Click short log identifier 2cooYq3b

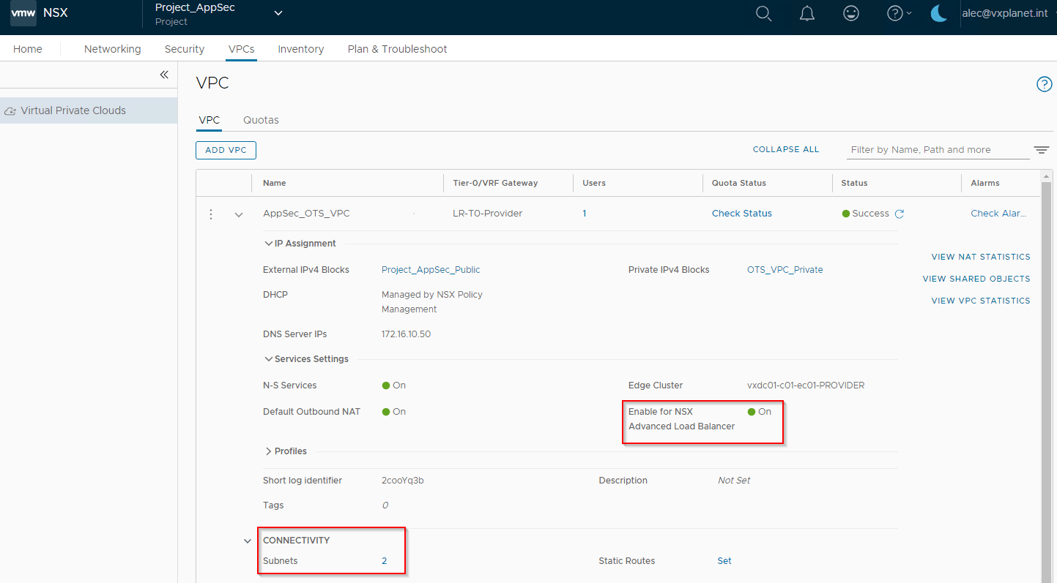point(403,481)
